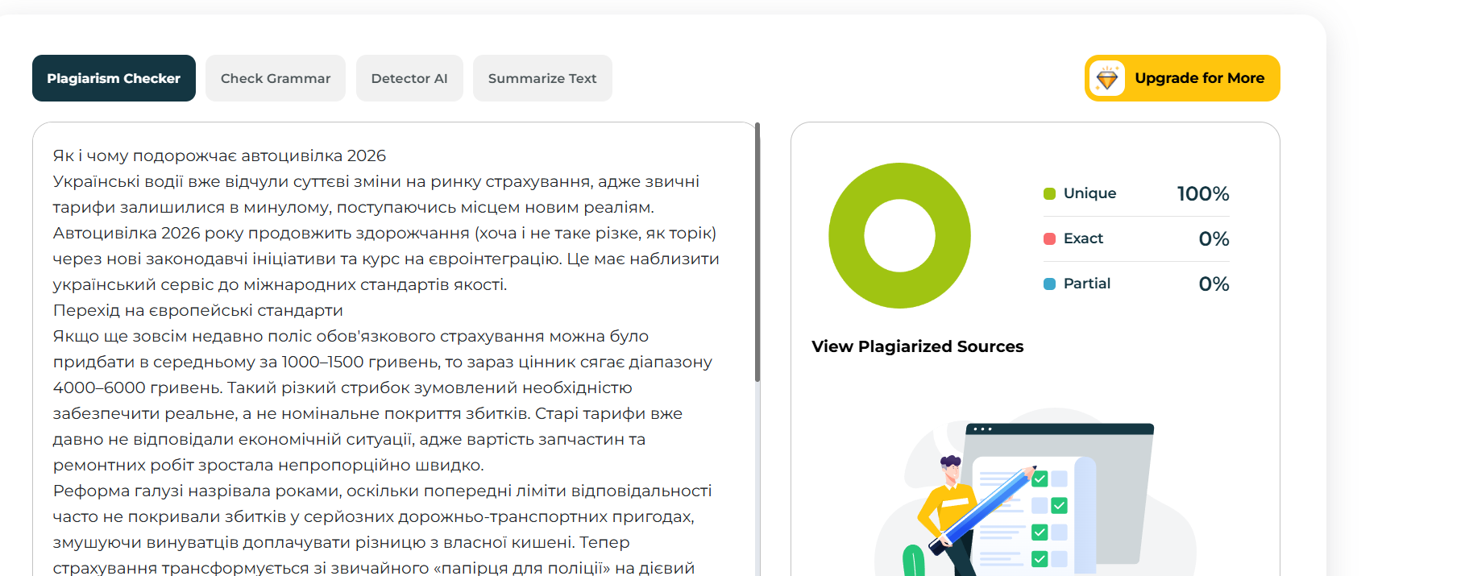Click the View Plagiarized Sources heading
This screenshot has width=1465, height=576.
click(918, 346)
